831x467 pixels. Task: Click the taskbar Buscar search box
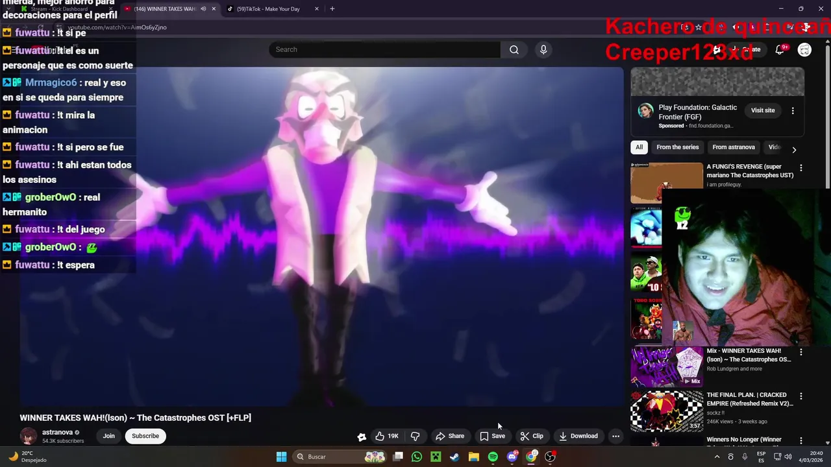pyautogui.click(x=340, y=457)
